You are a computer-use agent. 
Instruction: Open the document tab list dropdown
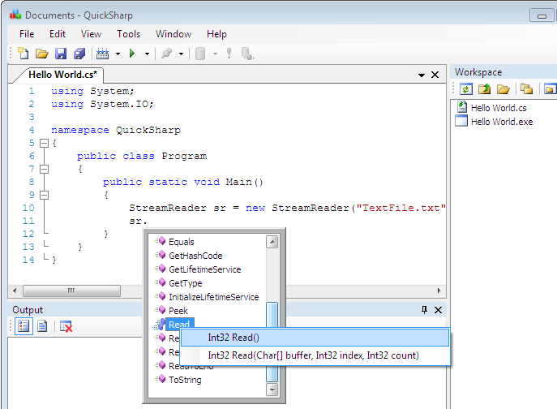[x=422, y=75]
